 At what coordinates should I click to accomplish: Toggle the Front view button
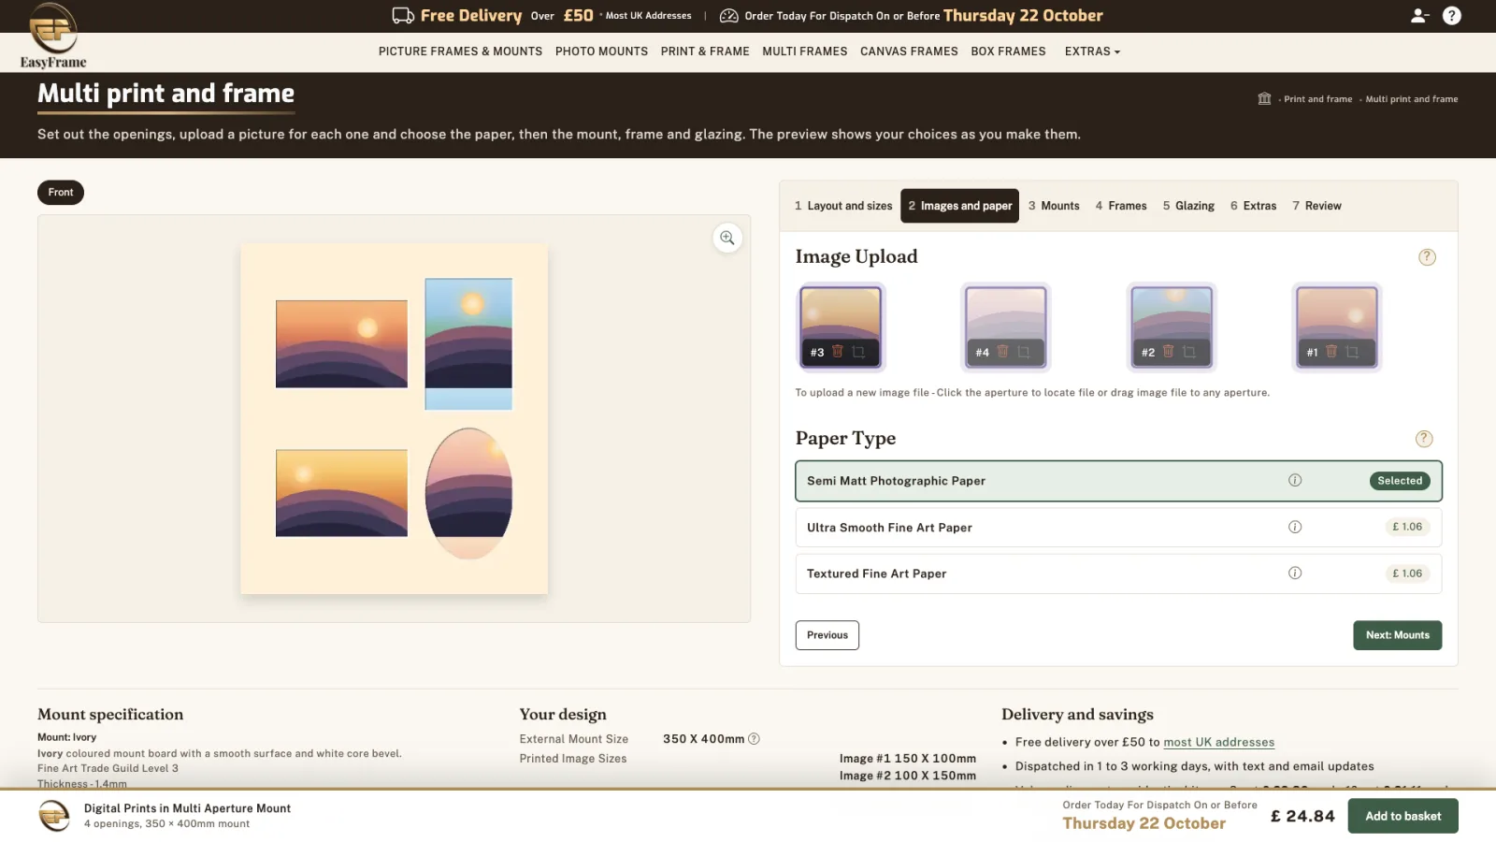tap(61, 193)
